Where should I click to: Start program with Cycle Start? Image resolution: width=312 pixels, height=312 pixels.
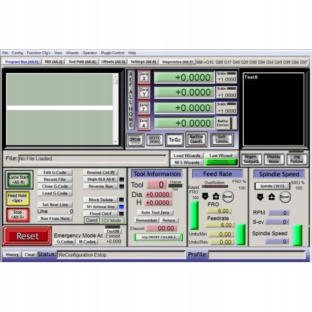pos(19,180)
